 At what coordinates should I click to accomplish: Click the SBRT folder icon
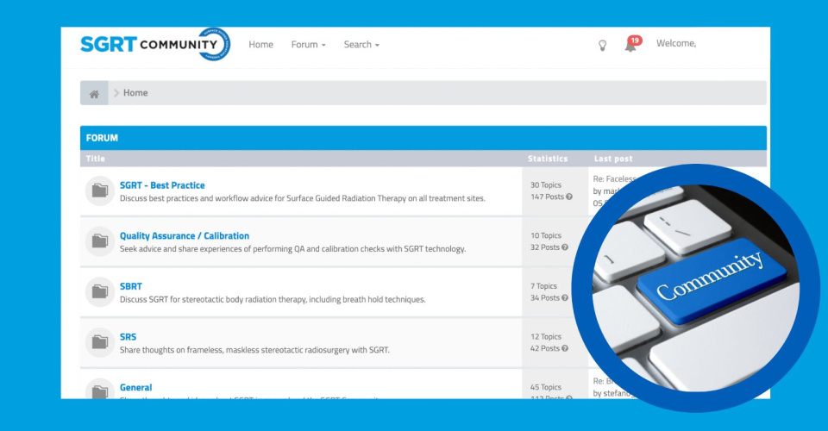[x=100, y=292]
